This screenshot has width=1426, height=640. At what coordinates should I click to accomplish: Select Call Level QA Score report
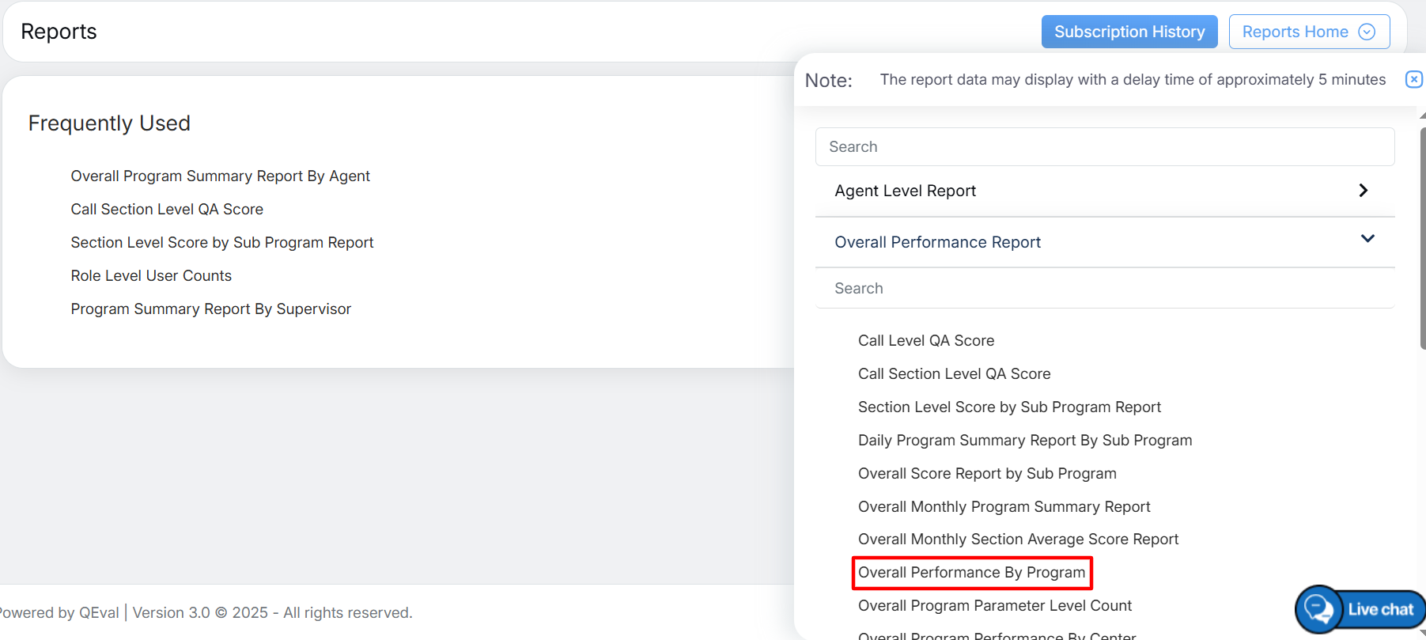pos(925,341)
